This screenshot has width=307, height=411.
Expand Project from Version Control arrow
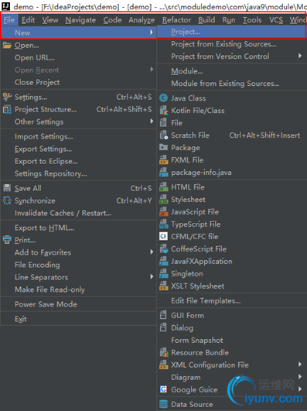(300, 56)
